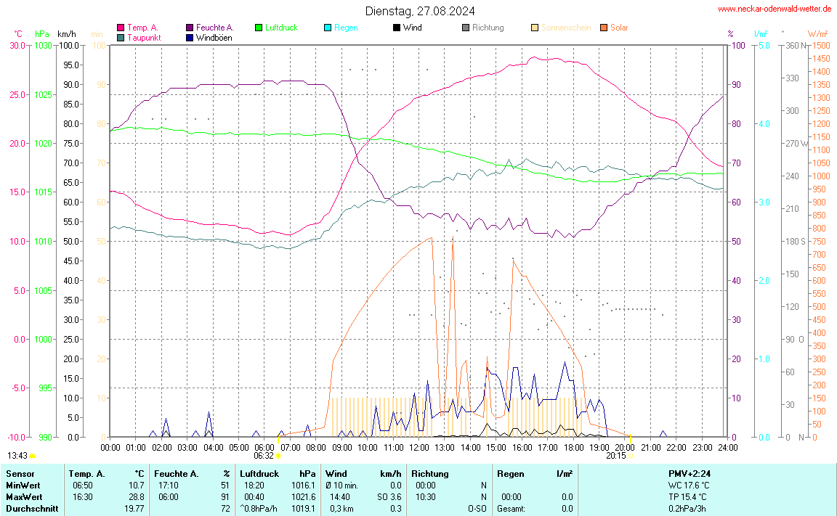Click the blue Windböen legend square

click(x=190, y=37)
